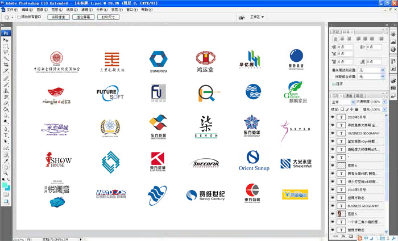This screenshot has height=241, width=398.
Task: Select the Move tool in the toolbox
Action: (6, 40)
